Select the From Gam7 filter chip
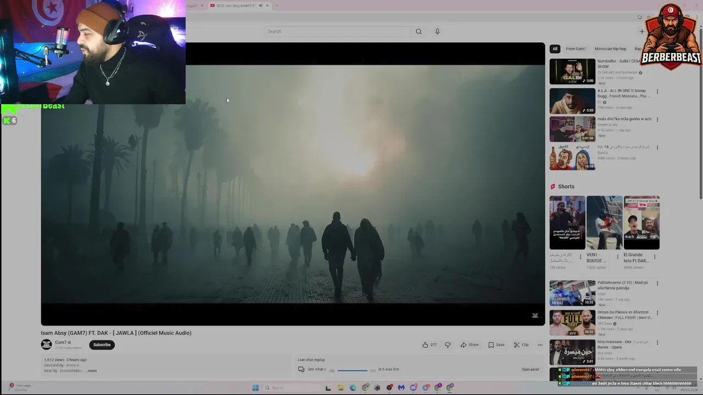The image size is (703, 395). coord(576,49)
